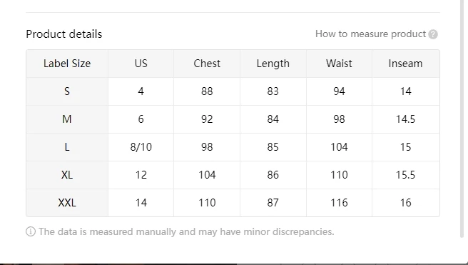Image resolution: width=468 pixels, height=265 pixels.
Task: Select the Chest column header
Action: pyautogui.click(x=207, y=64)
